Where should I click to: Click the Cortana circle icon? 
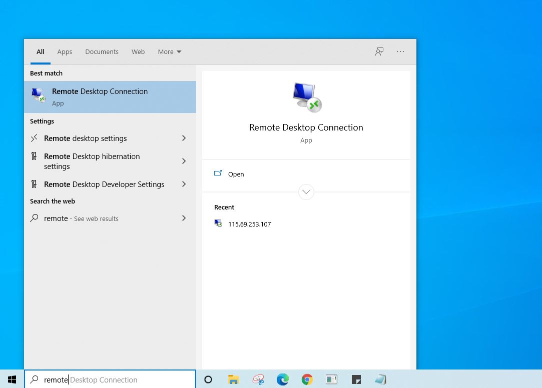tap(208, 379)
